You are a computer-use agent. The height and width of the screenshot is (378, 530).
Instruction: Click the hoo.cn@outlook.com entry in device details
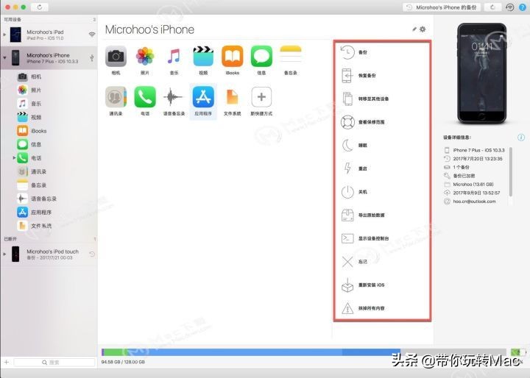tap(474, 202)
